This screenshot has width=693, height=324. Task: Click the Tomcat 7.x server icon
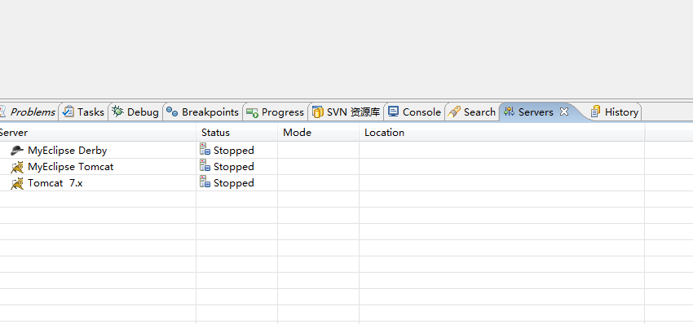[x=17, y=183]
